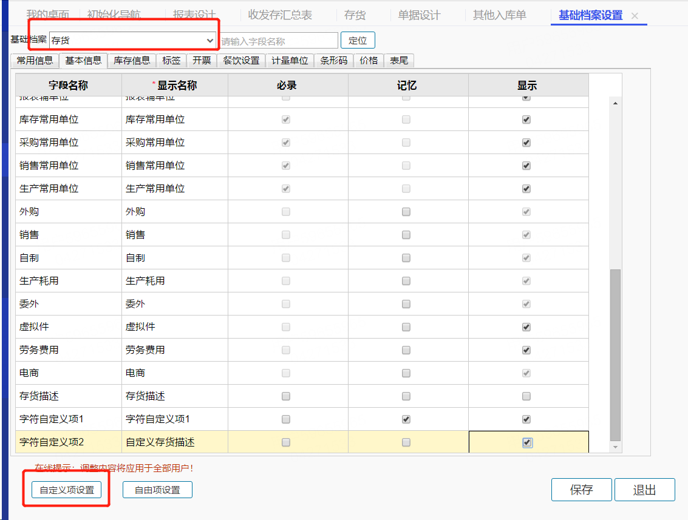The height and width of the screenshot is (520, 688).
Task: Toggle 记忆 checkbox for 委外
Action: coord(406,304)
